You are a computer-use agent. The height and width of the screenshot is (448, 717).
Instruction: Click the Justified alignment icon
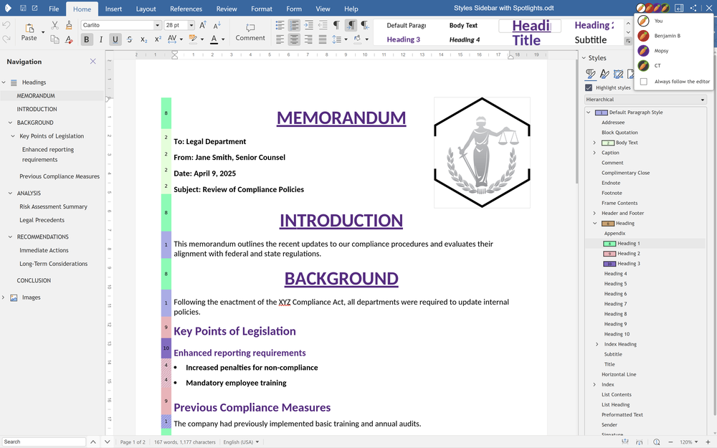click(x=323, y=39)
